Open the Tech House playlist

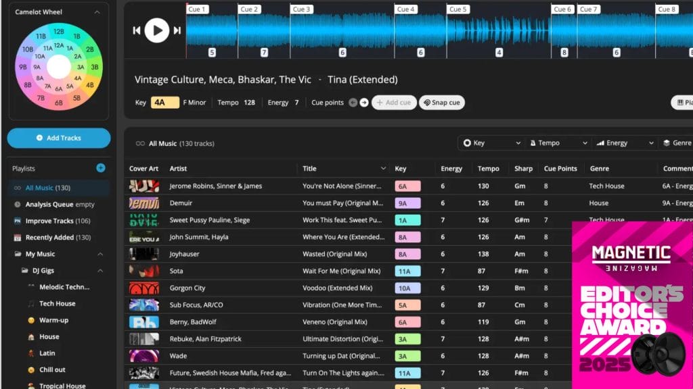point(57,304)
